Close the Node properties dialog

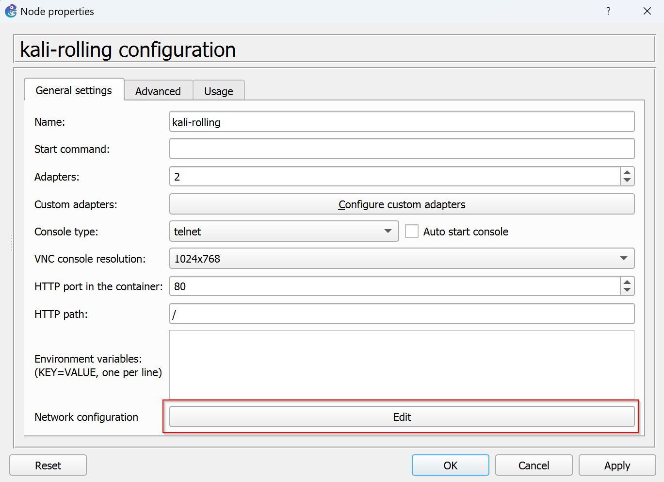[647, 11]
